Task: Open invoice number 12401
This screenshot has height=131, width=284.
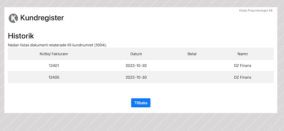Action: click(x=54, y=65)
